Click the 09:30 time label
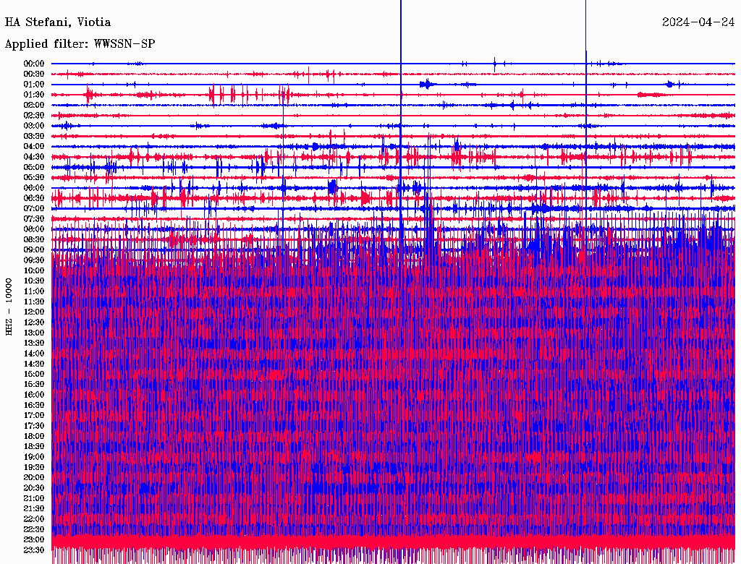Image resolution: width=741 pixels, height=564 pixels. [x=34, y=260]
